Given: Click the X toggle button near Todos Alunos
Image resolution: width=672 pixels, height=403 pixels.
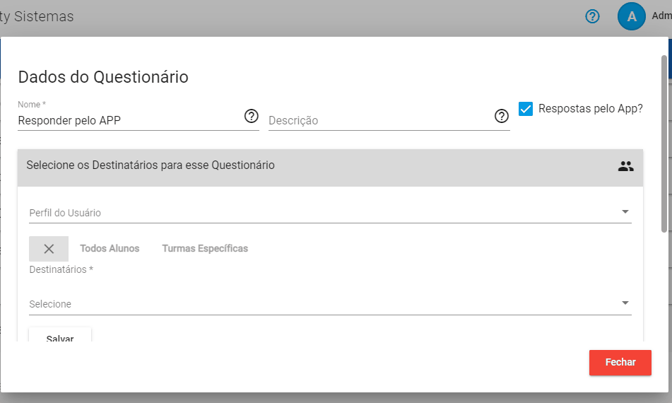Looking at the screenshot, I should point(49,249).
